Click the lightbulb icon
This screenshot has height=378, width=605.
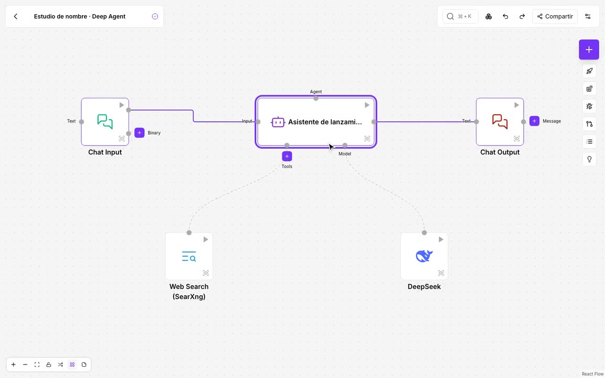(x=589, y=159)
